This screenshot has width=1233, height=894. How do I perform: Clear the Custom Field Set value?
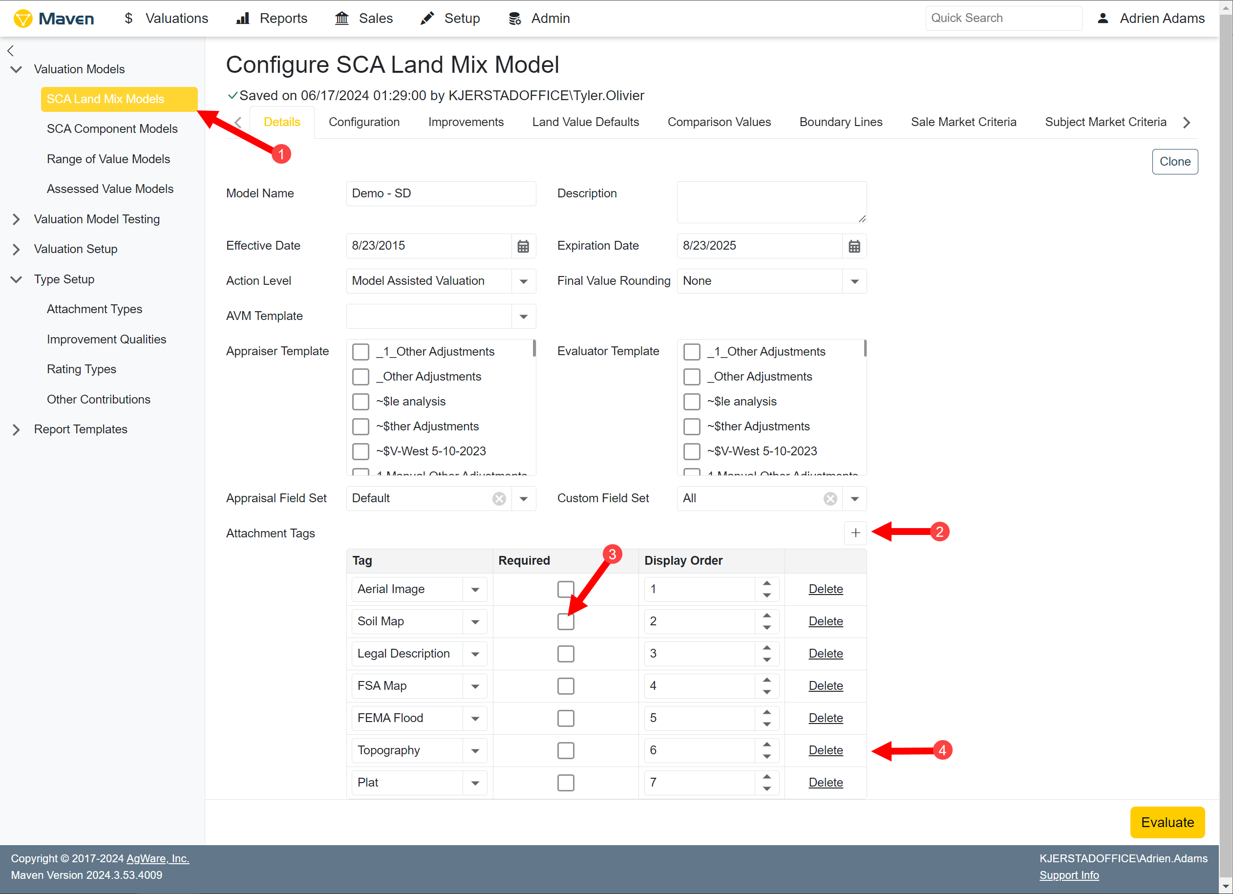click(x=830, y=499)
